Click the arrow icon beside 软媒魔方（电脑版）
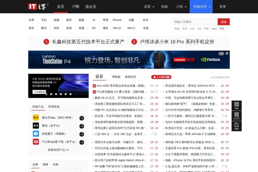 pos(82,134)
